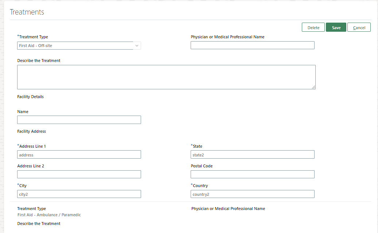Viewport: 378px width, 233px height.
Task: Cancel the treatment edit
Action: [x=359, y=27]
